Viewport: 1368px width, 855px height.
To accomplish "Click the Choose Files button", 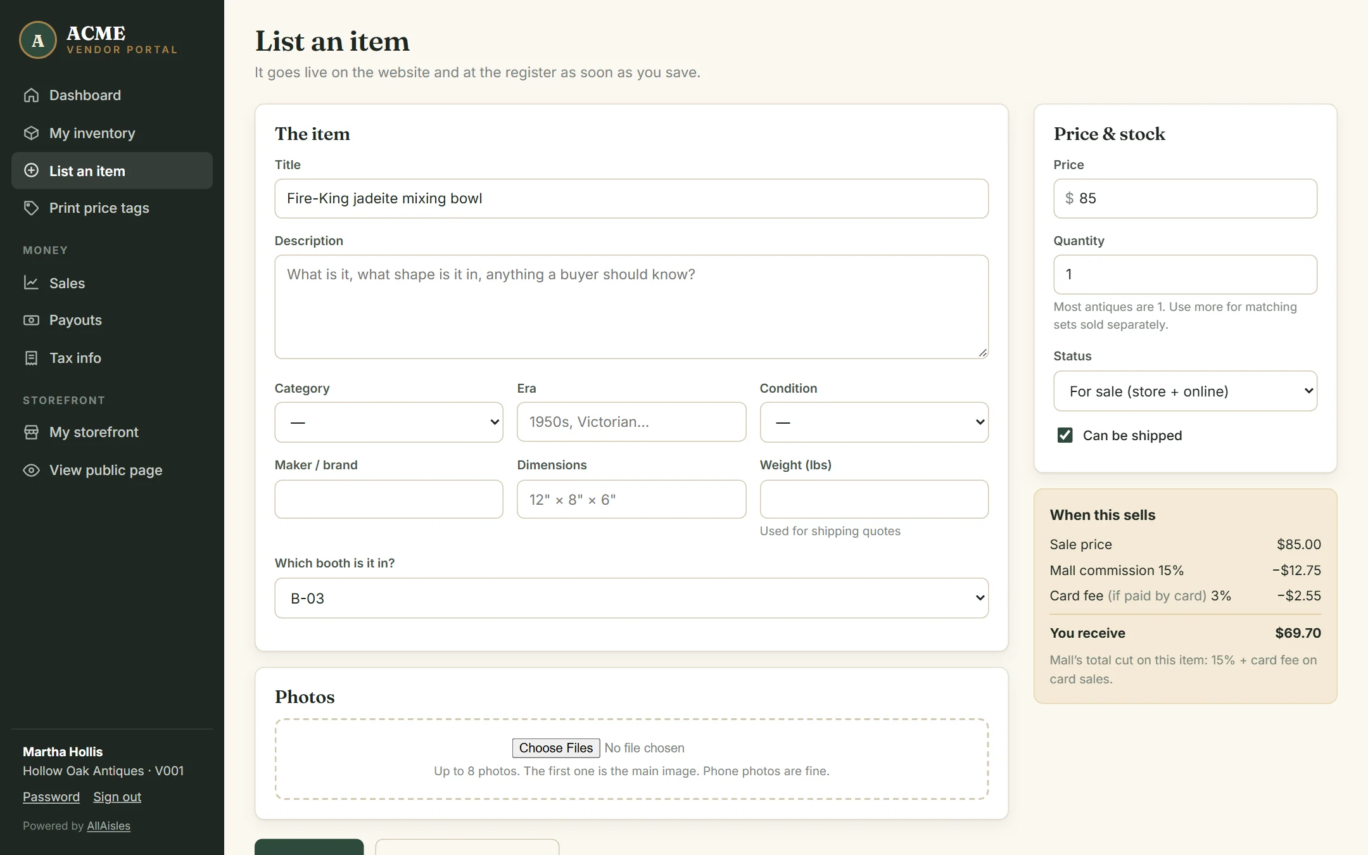I will click(x=555, y=748).
